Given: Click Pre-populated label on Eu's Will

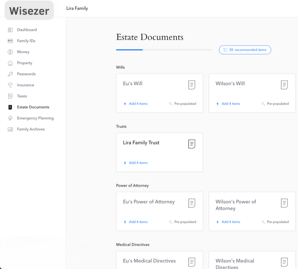Looking at the screenshot, I should pyautogui.click(x=185, y=104).
